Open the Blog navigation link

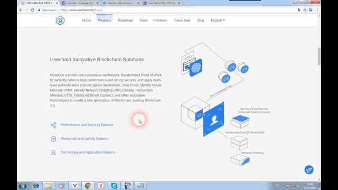point(201,20)
